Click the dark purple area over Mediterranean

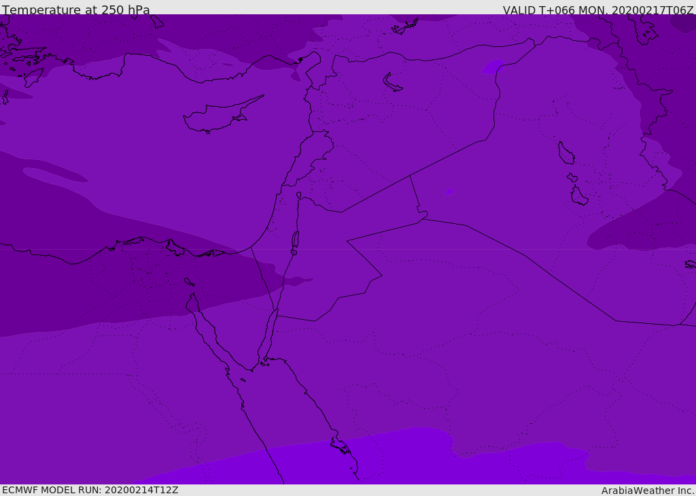click(102, 218)
